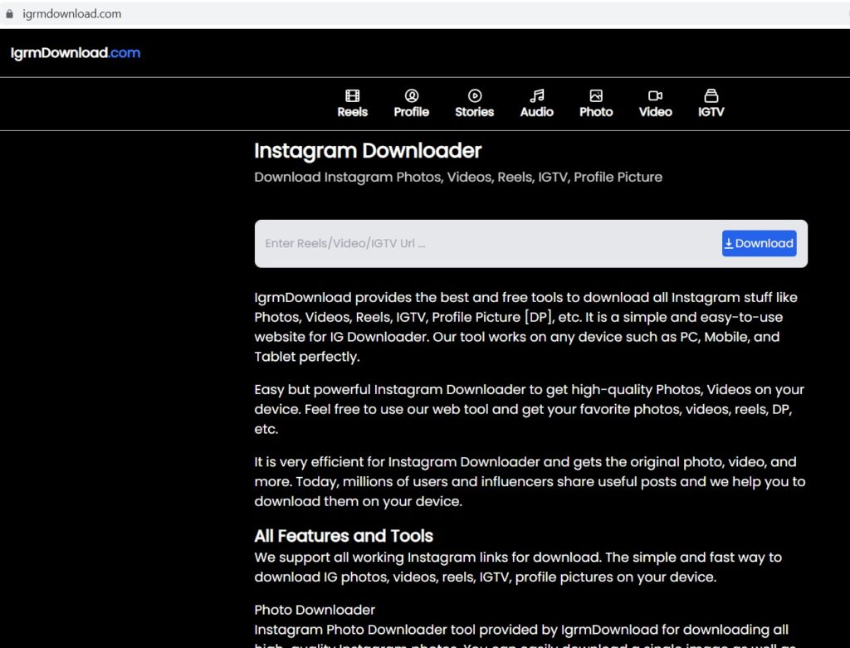Open the Profile menu label

coord(412,112)
